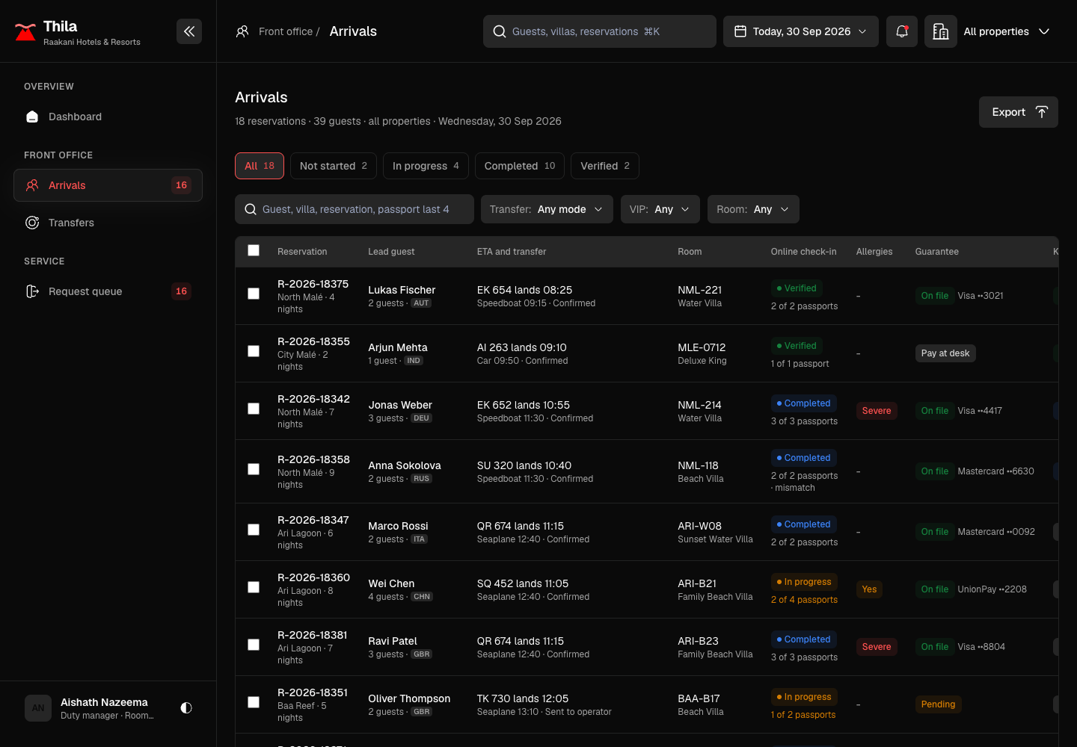Image resolution: width=1077 pixels, height=747 pixels.
Task: Select all reservations checkbox in header
Action: tap(254, 250)
